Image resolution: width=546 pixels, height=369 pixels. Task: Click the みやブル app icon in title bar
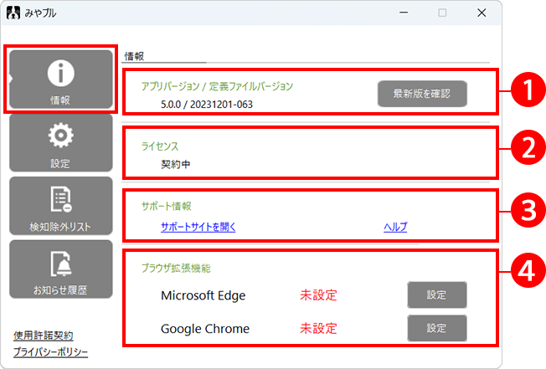point(13,13)
